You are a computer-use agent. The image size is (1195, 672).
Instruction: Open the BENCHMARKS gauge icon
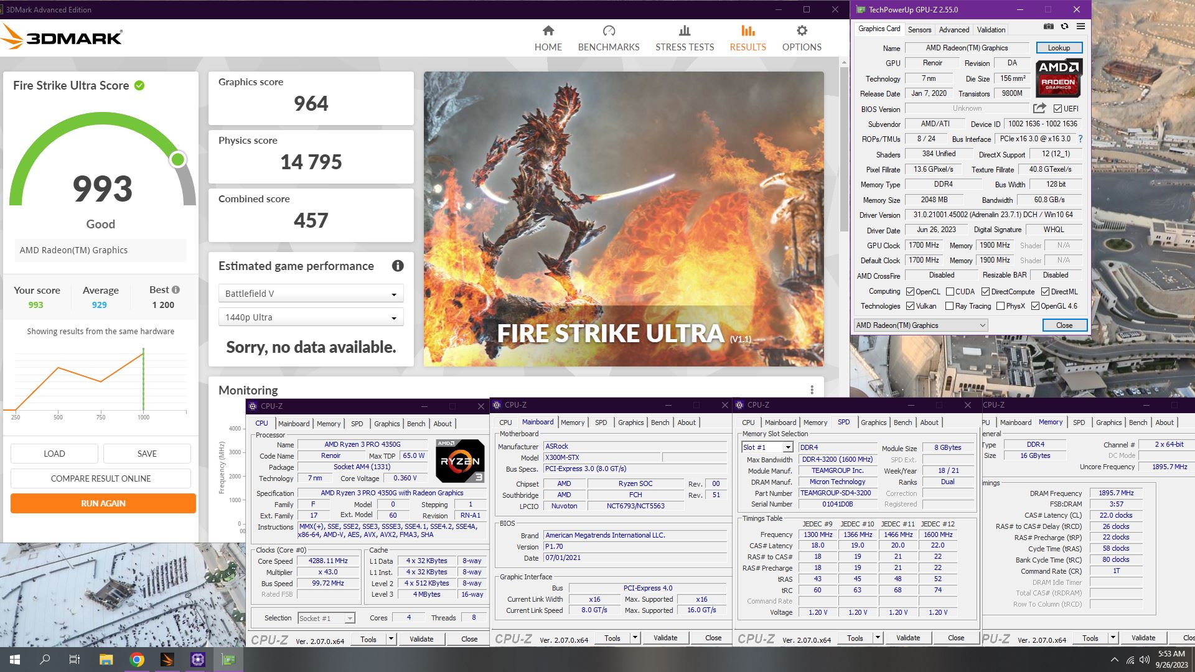point(609,30)
